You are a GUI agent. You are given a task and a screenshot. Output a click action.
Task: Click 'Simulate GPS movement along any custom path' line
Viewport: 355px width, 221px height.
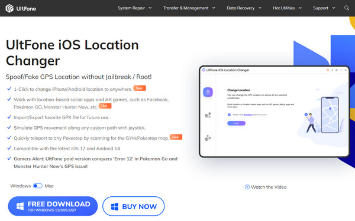79,128
